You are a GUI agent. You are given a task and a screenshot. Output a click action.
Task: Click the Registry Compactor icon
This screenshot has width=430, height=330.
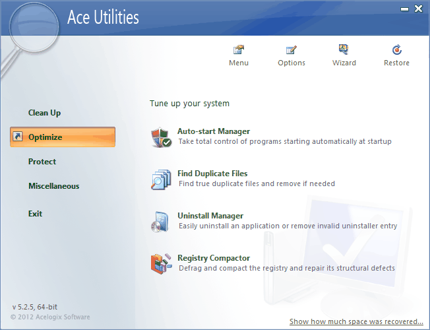click(x=162, y=263)
